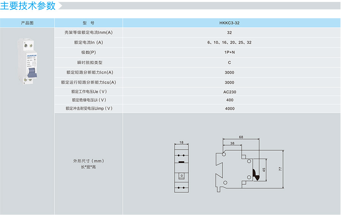The height and width of the screenshot is (215, 341).
Task: Click the 产品图 column header
Action: (27, 23)
